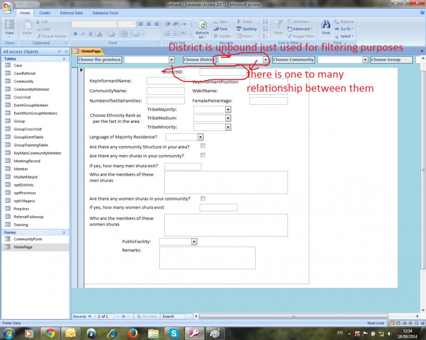Go to first record in navigator

click(x=89, y=316)
